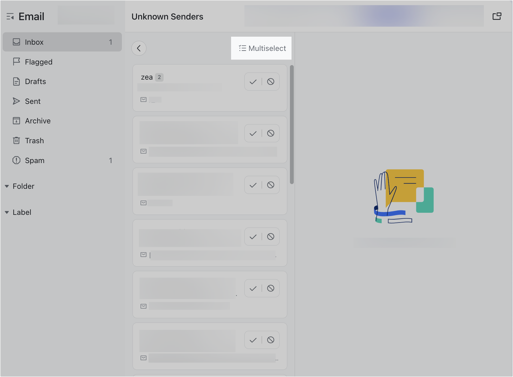This screenshot has width=513, height=377.
Task: Click zea's message count badge 2
Action: [x=159, y=77]
